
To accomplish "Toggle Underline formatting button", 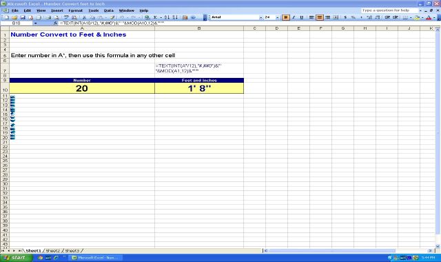I will tap(302, 17).
